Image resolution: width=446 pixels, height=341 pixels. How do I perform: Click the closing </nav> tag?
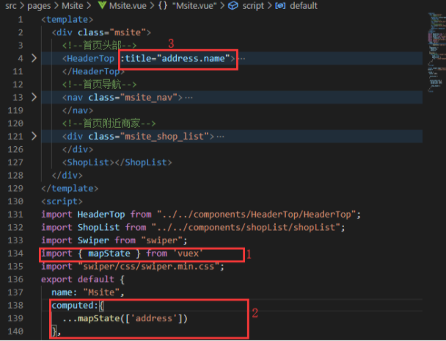tap(78, 110)
